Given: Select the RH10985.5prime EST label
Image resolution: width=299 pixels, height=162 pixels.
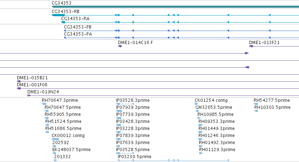Looking at the screenshot, I should [215, 114].
